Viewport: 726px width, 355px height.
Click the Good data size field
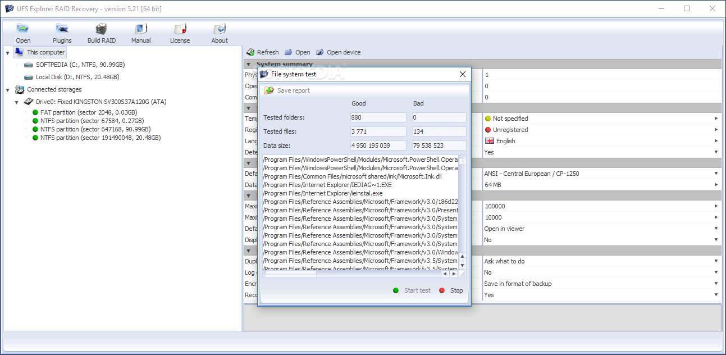(x=377, y=145)
